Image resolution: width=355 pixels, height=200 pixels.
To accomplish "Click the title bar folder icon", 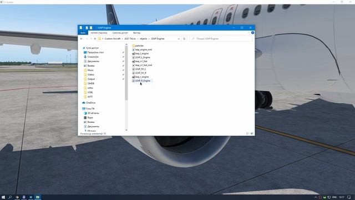I will 81,28.
